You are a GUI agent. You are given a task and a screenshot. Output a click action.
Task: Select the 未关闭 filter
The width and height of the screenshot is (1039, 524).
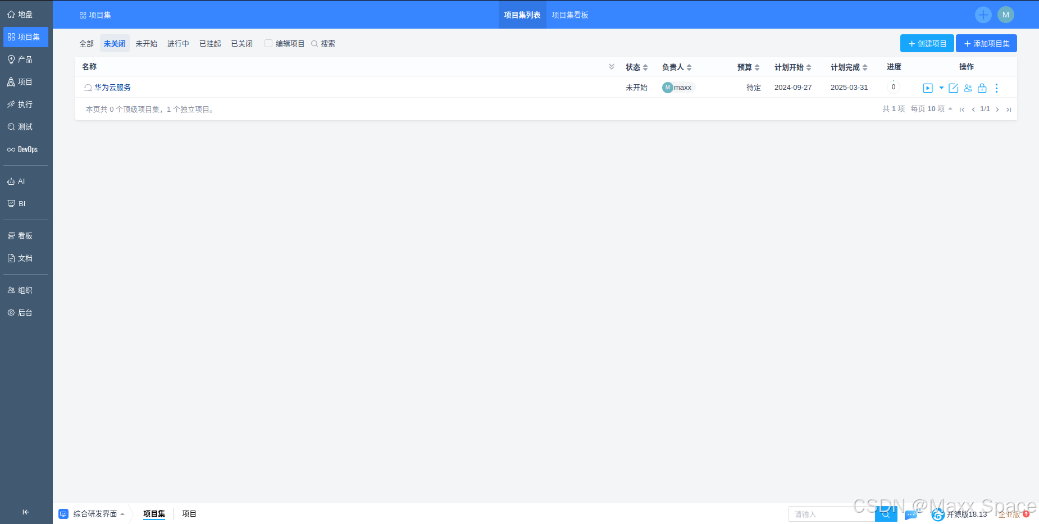point(115,43)
